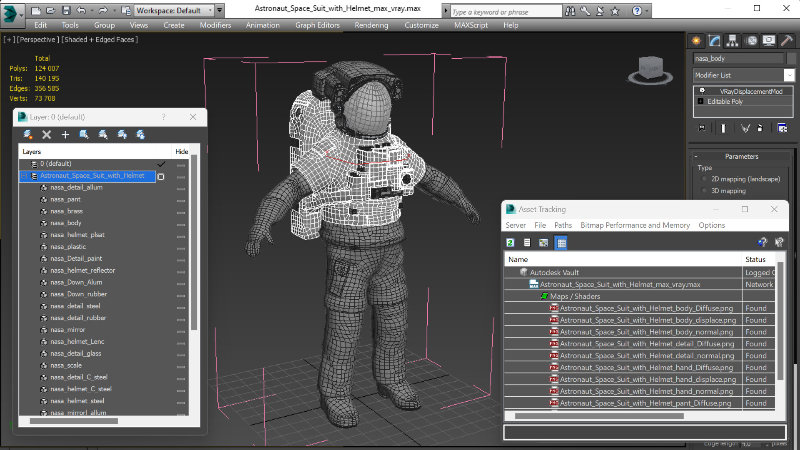
Task: Click the table view icon in Asset Tracking
Action: point(561,243)
